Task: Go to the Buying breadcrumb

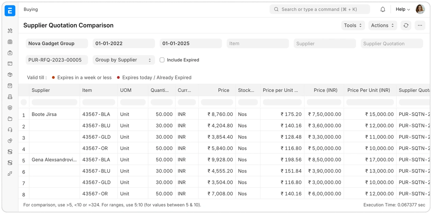Action: [31, 10]
